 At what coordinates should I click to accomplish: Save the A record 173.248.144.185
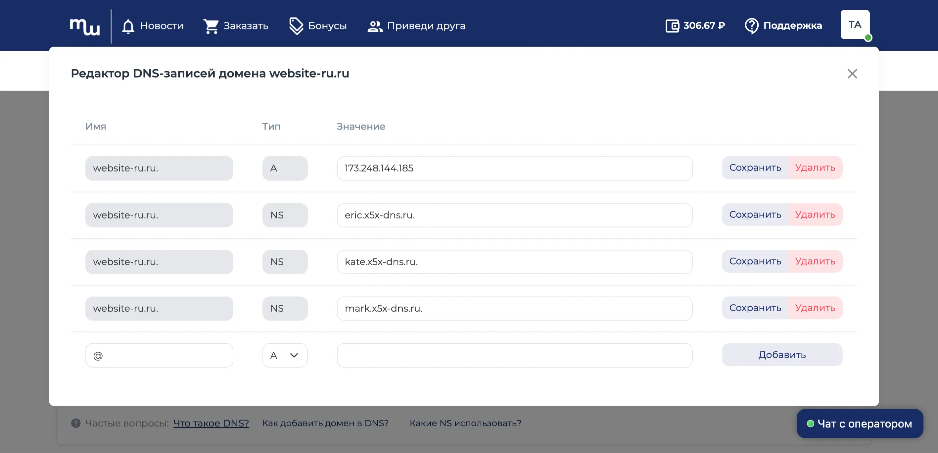pos(755,168)
